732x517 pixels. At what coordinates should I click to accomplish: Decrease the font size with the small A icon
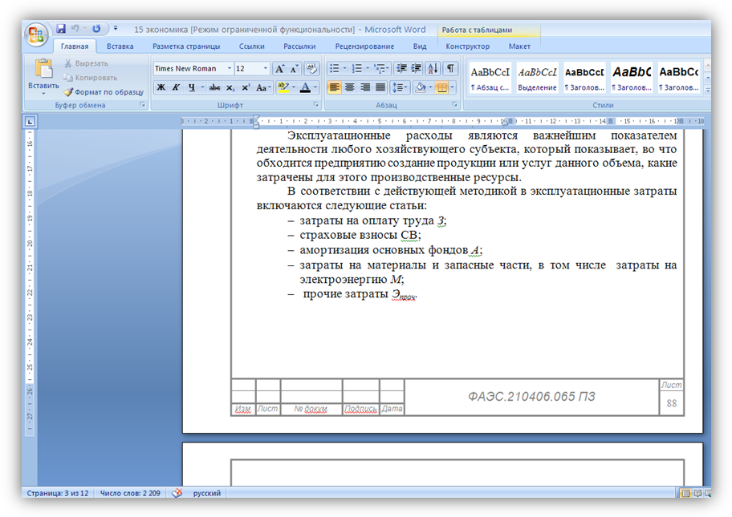pyautogui.click(x=294, y=69)
